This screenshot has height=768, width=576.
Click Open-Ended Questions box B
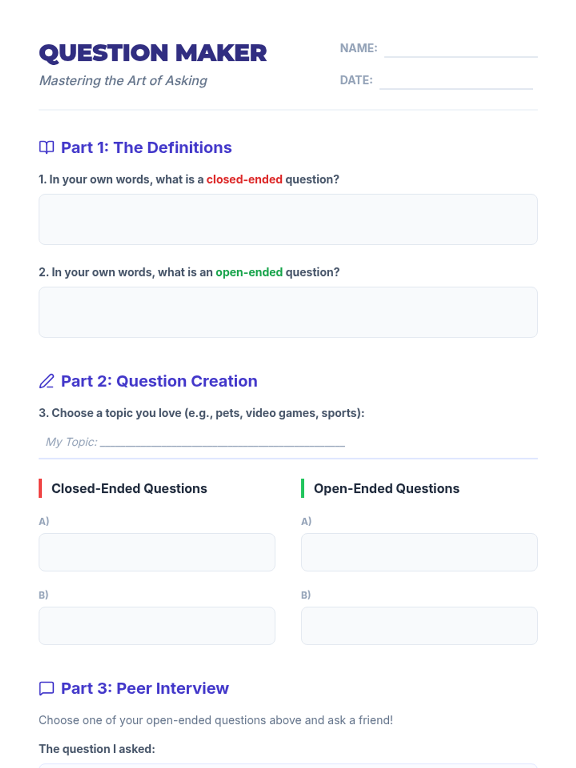(419, 625)
